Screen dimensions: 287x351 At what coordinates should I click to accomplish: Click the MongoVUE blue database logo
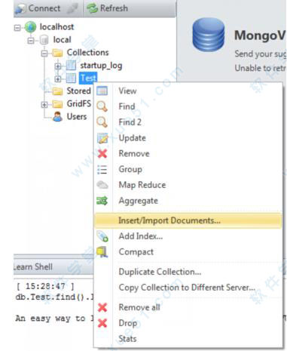click(209, 35)
